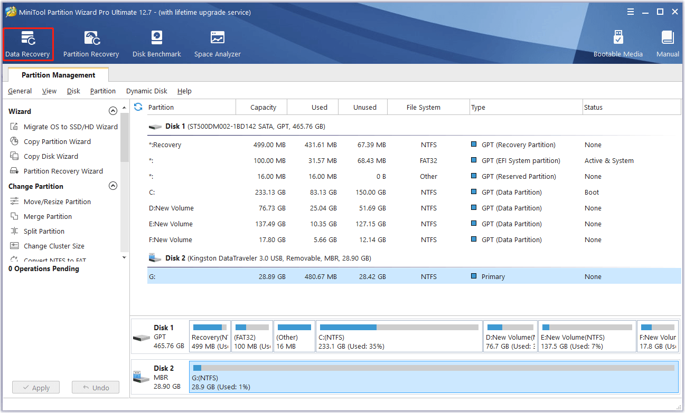Screen dimensions: 685x413
Task: Select the C: partition row
Action: (414, 192)
